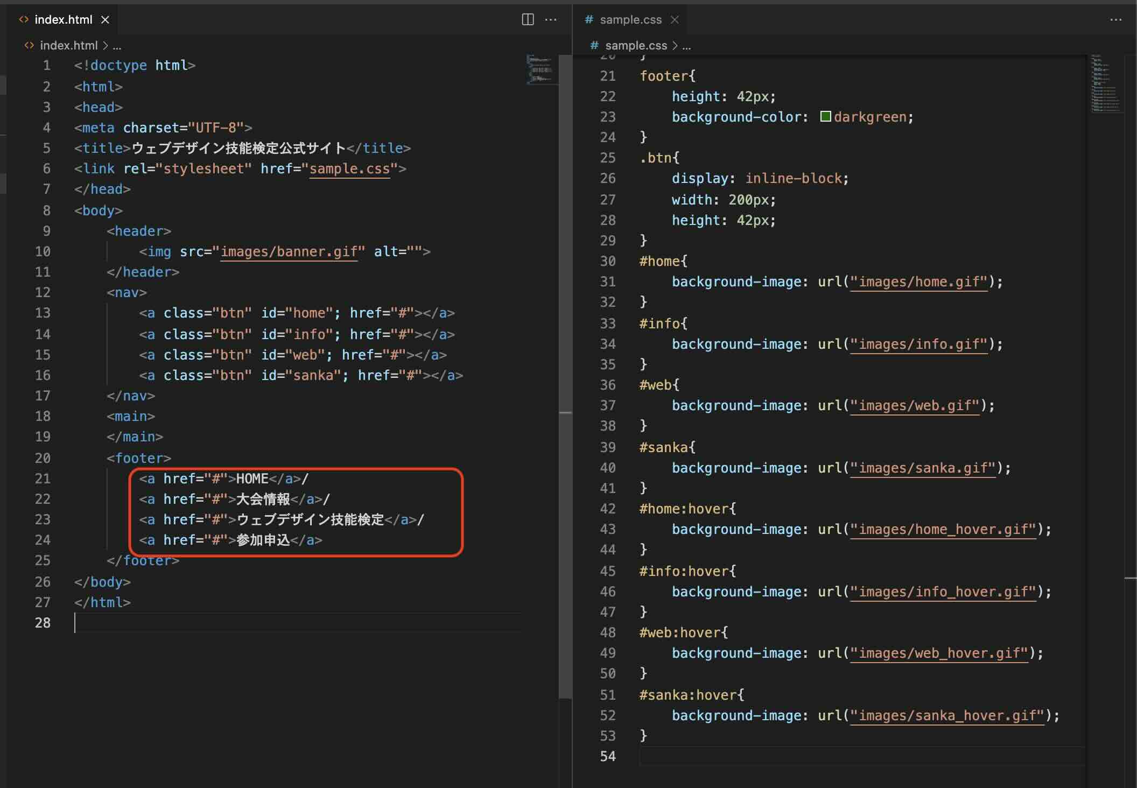Open darkgreen color swatch picker
Image resolution: width=1137 pixels, height=788 pixels.
825,116
